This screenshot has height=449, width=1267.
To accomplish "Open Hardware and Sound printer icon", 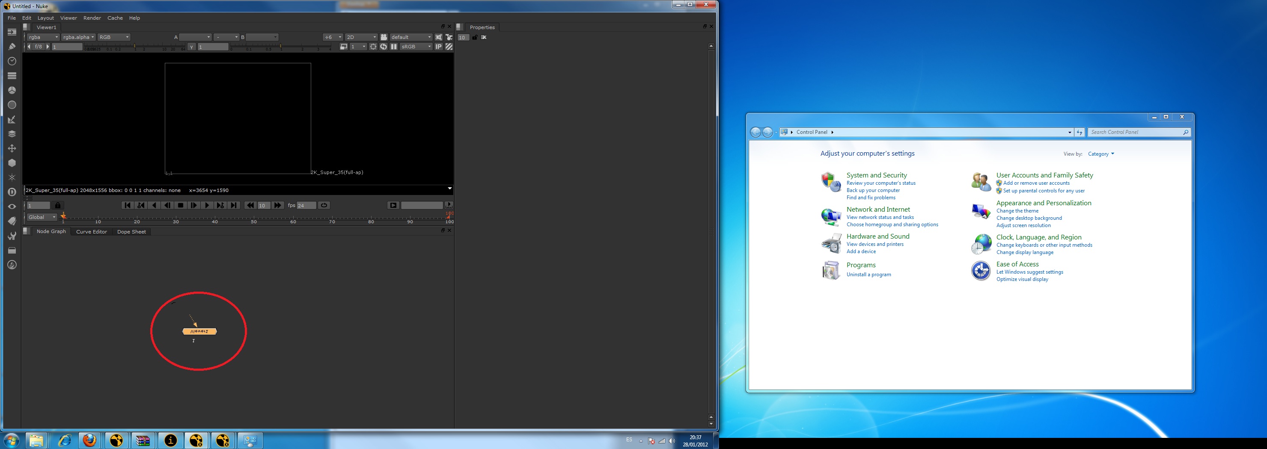I will (x=831, y=243).
